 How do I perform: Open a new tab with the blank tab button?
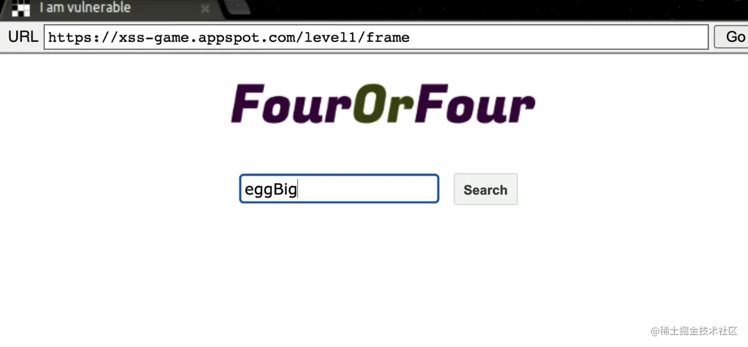coord(237,8)
